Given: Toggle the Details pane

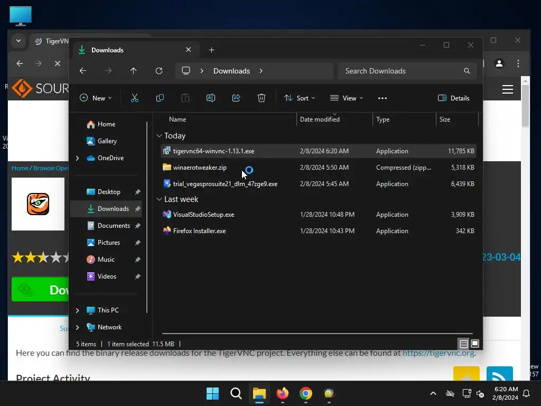Looking at the screenshot, I should pos(454,98).
